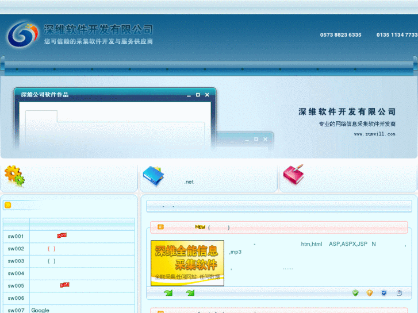Screen dimensions: 418x313
Task: Open the blue folder .net icon
Action: tap(154, 176)
